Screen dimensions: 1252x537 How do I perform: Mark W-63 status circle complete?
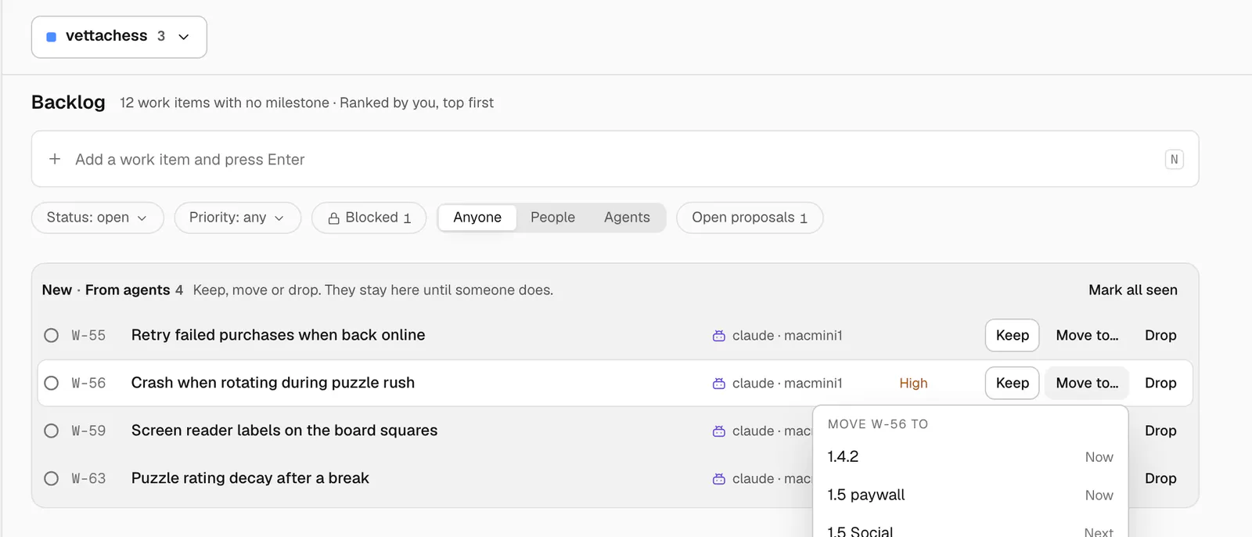[x=52, y=478]
